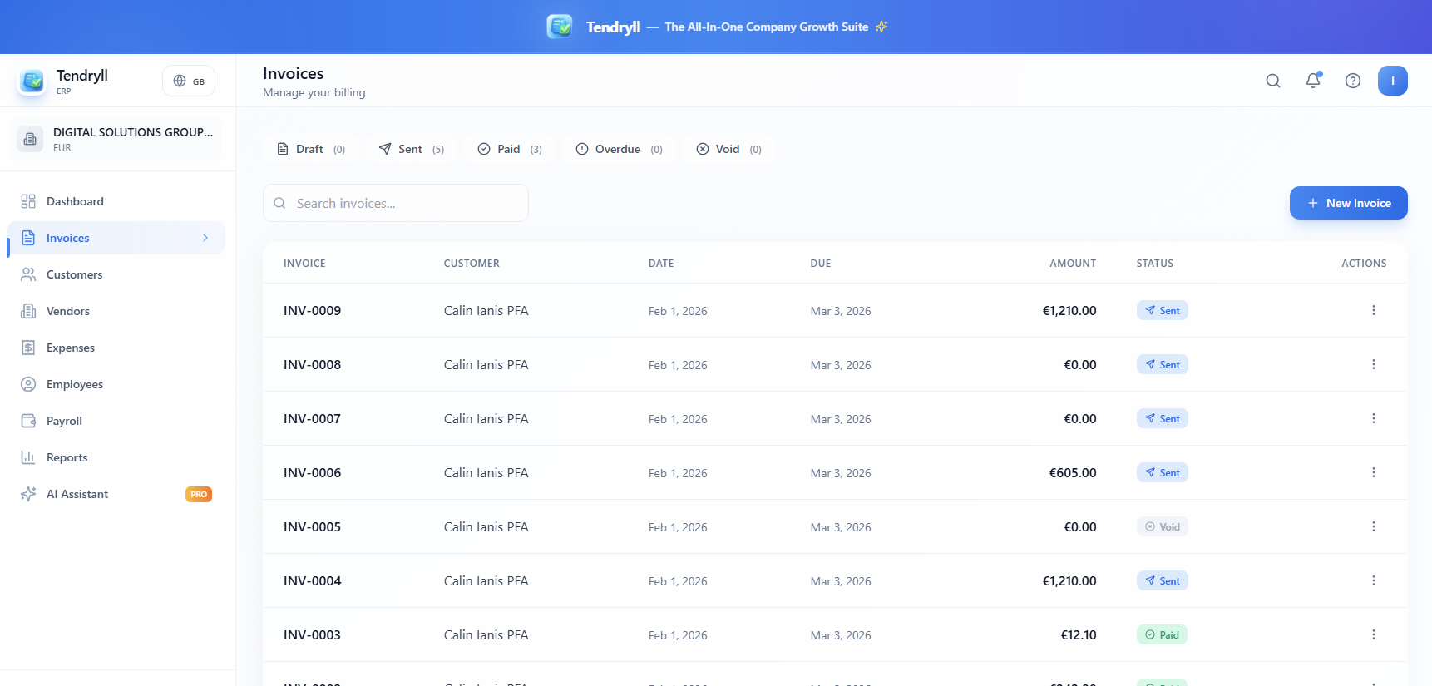
Task: Open the help question mark icon
Action: click(1352, 81)
